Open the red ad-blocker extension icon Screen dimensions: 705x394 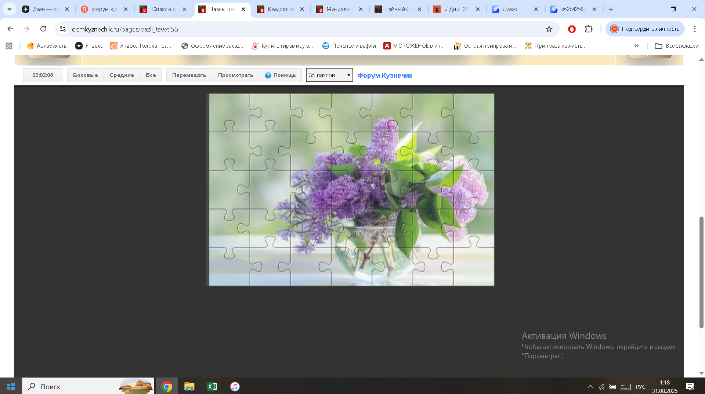(572, 29)
